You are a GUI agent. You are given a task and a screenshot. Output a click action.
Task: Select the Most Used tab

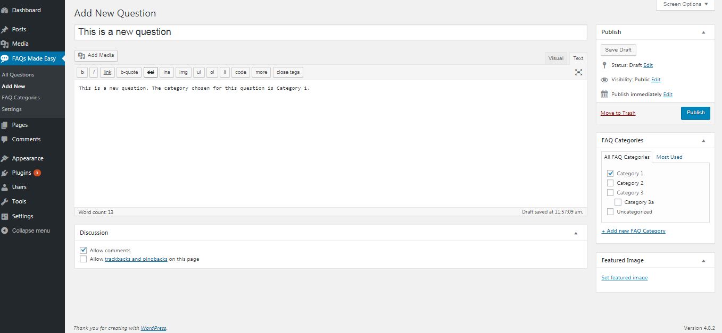669,157
